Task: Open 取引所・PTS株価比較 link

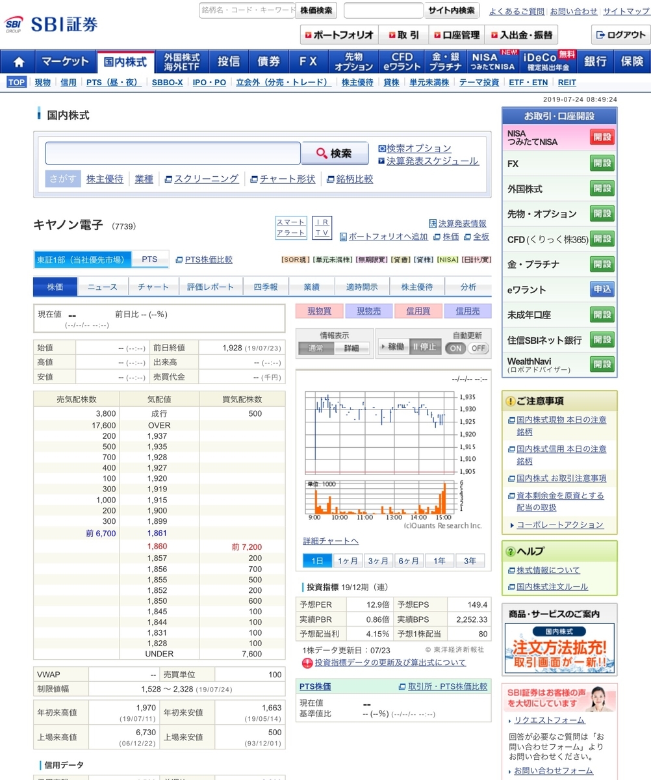Action: pyautogui.click(x=448, y=686)
